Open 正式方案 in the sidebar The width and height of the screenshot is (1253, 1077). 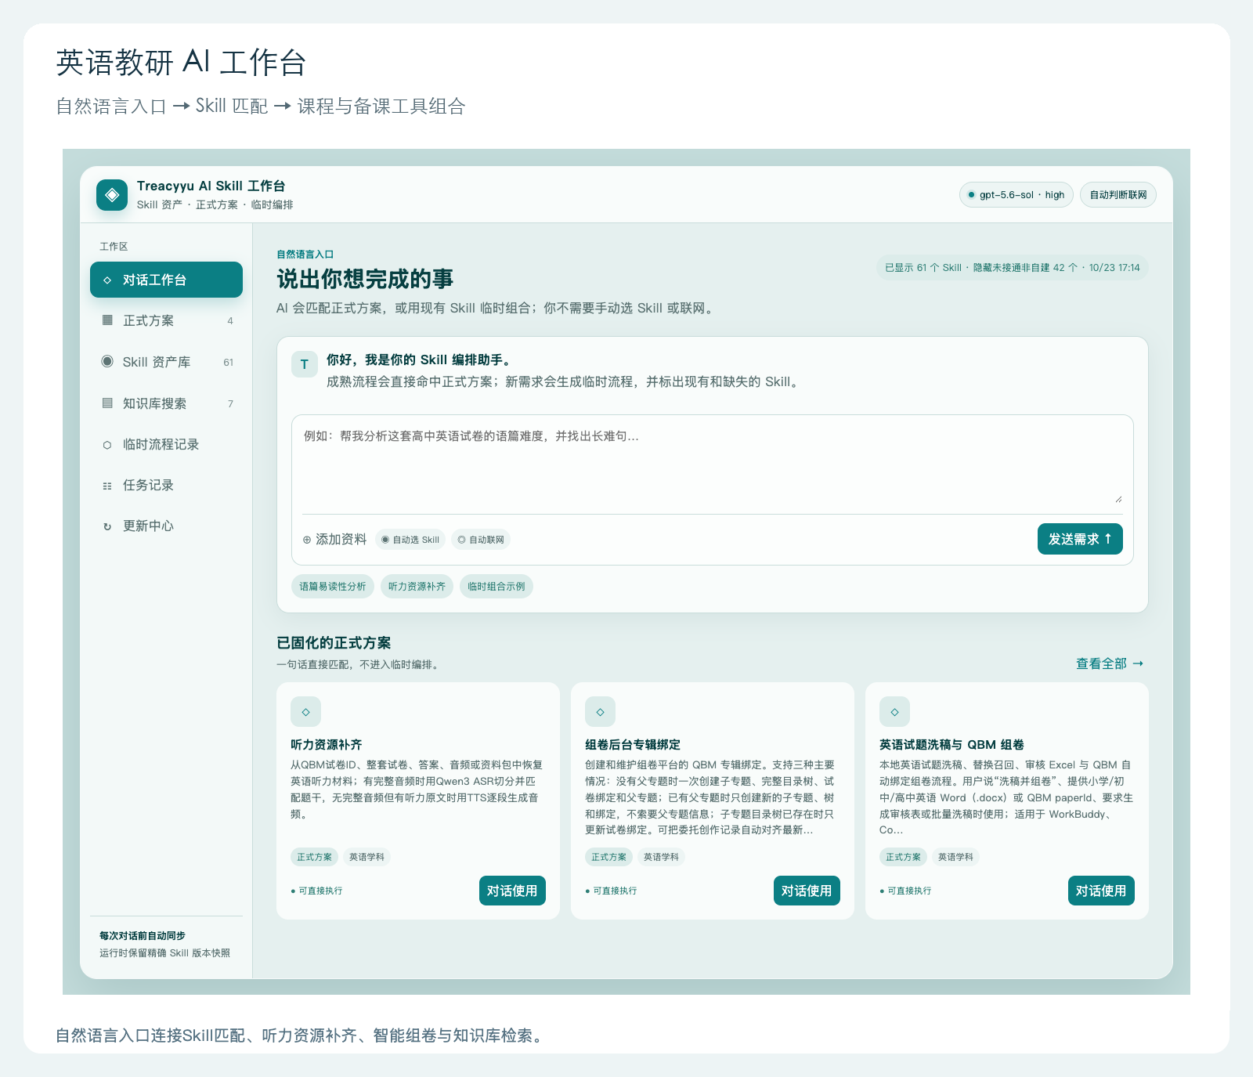166,320
